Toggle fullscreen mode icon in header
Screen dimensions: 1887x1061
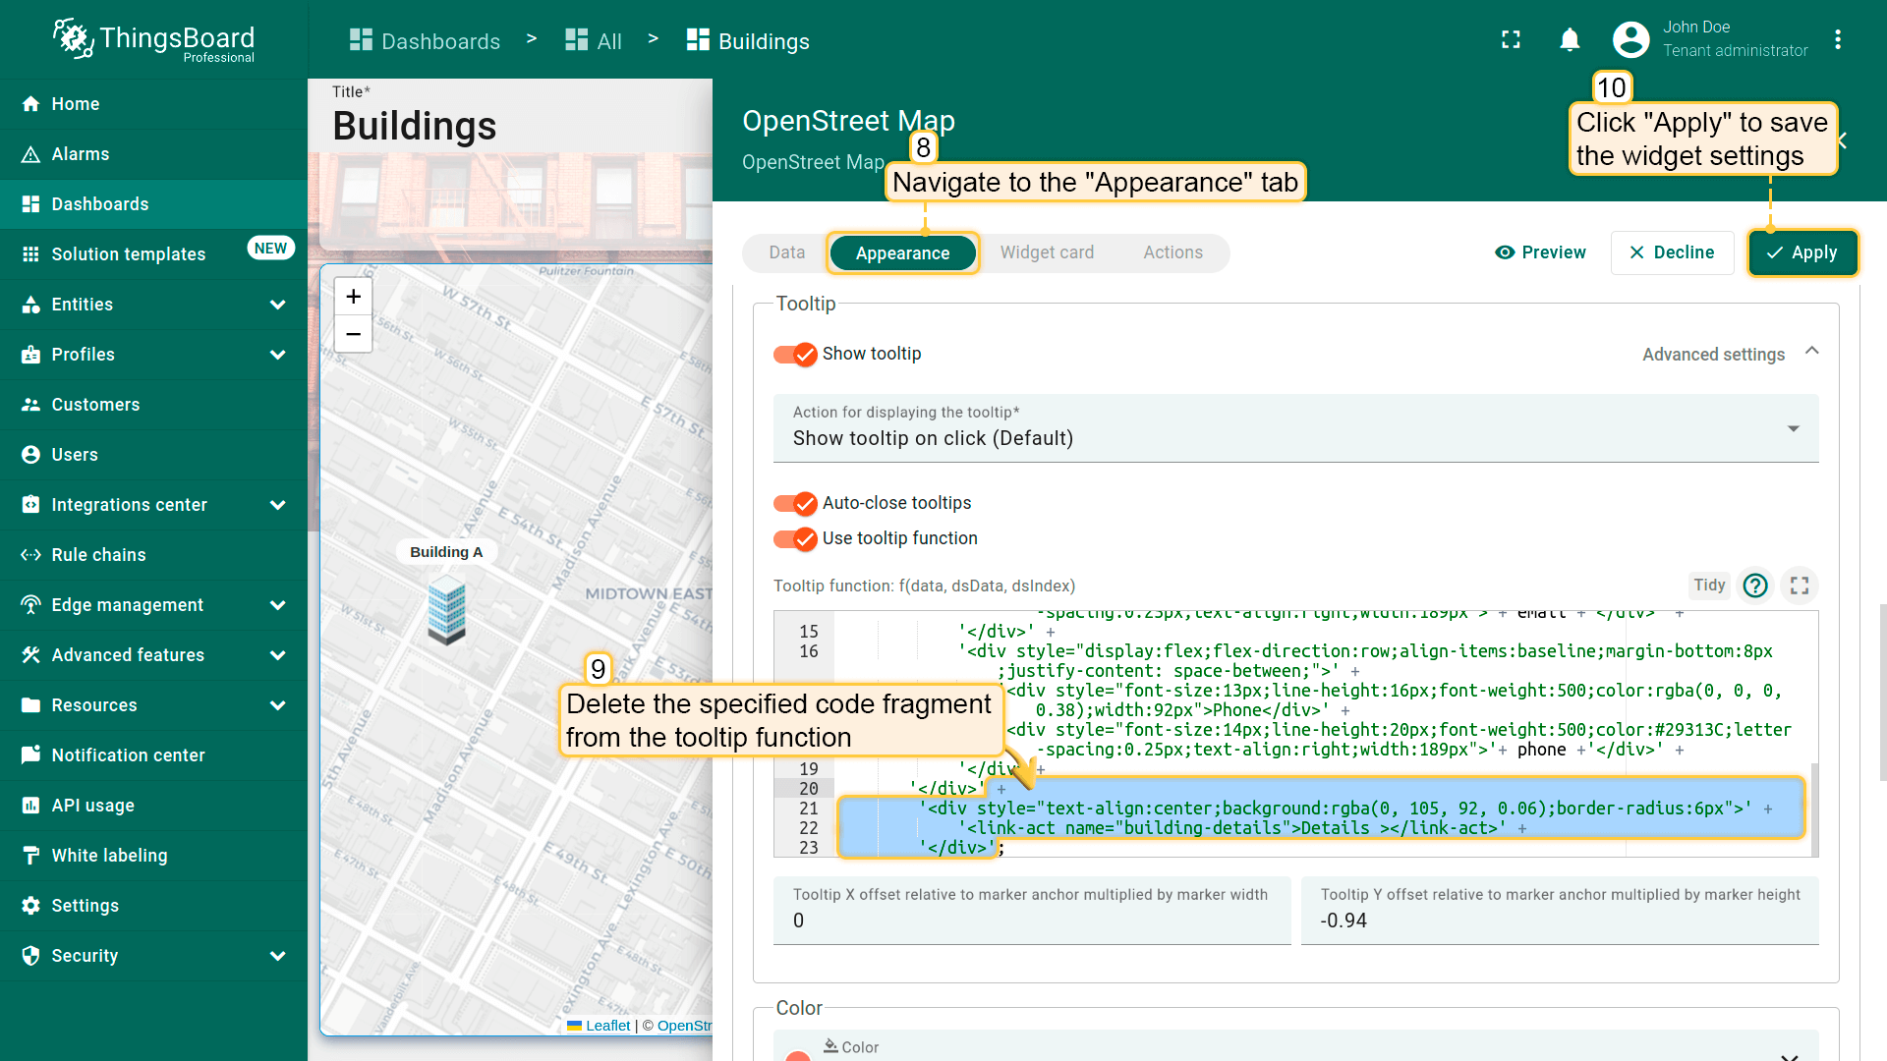pos(1511,40)
